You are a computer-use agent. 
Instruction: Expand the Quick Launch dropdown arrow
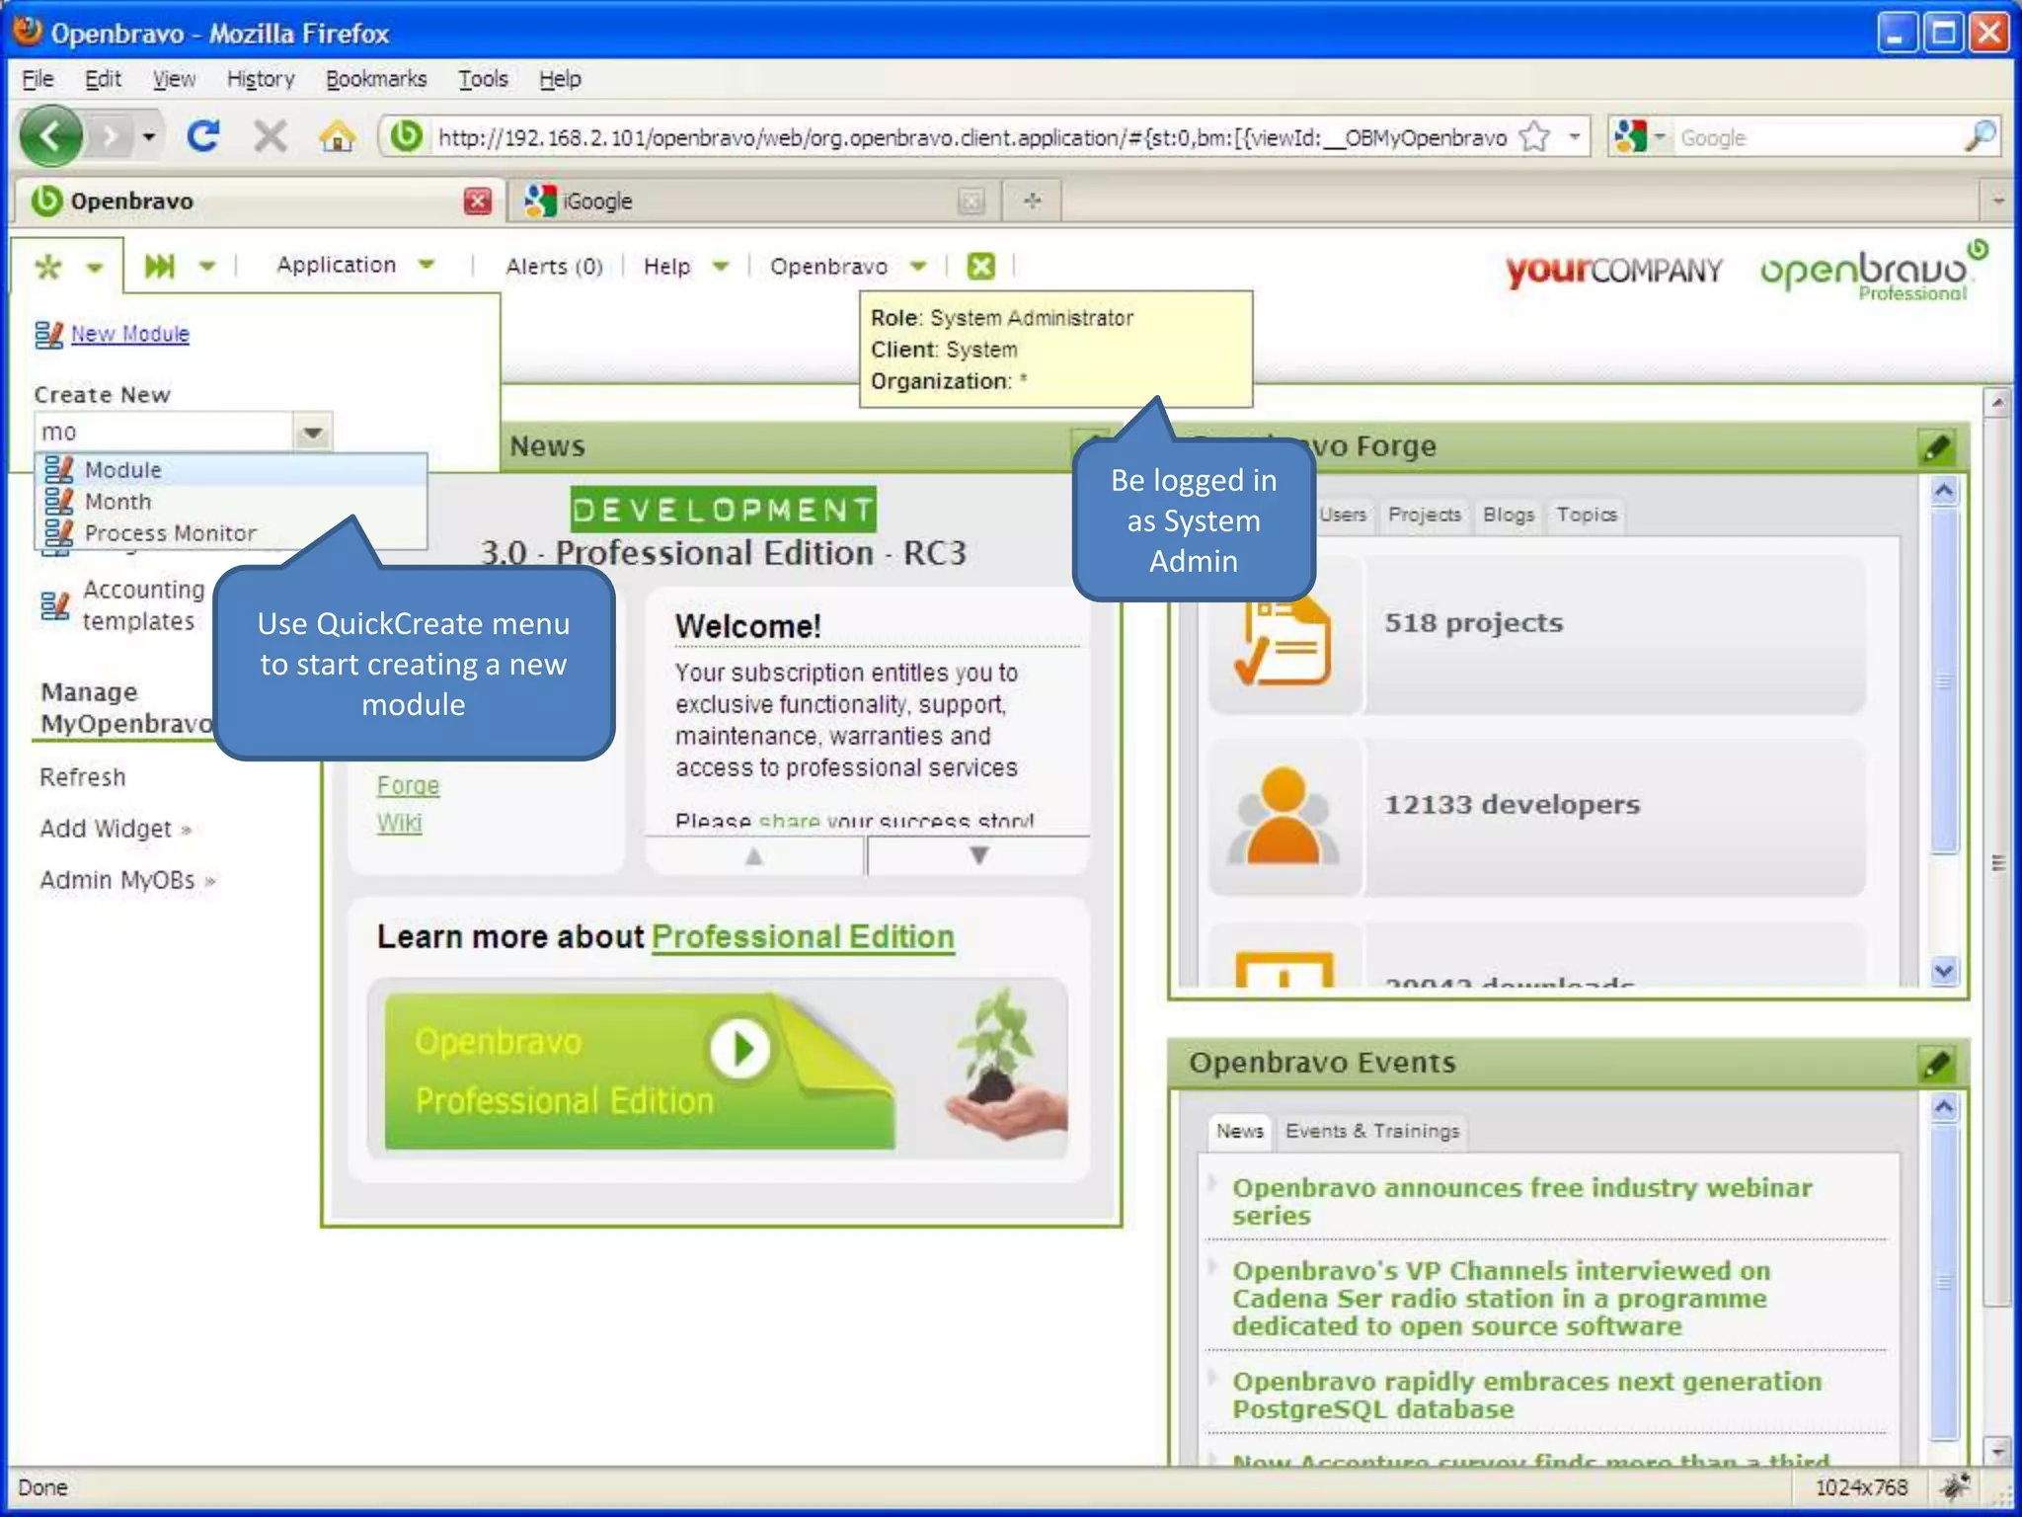point(207,266)
